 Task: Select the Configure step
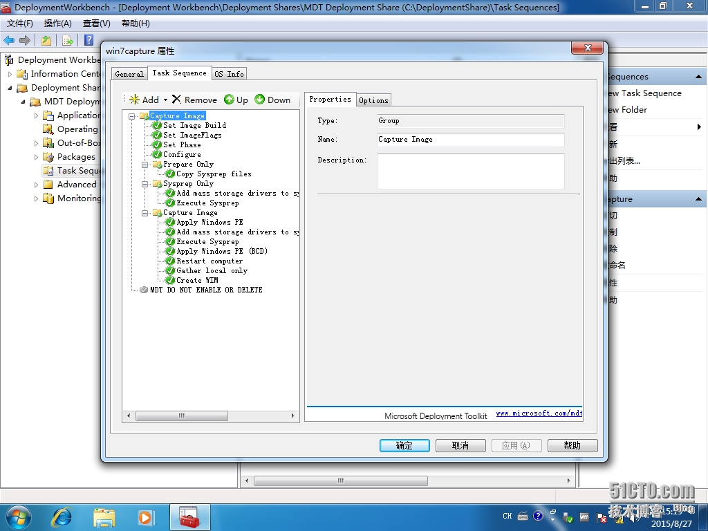click(x=182, y=154)
